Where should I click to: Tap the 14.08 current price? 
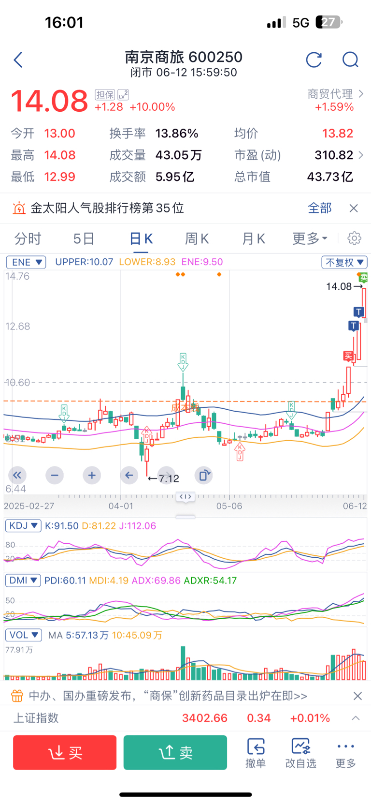pyautogui.click(x=49, y=101)
